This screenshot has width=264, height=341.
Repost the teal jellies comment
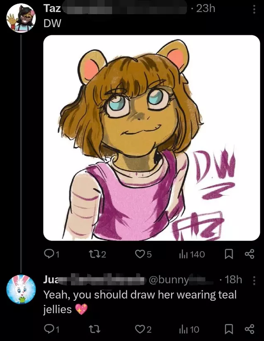(95, 329)
